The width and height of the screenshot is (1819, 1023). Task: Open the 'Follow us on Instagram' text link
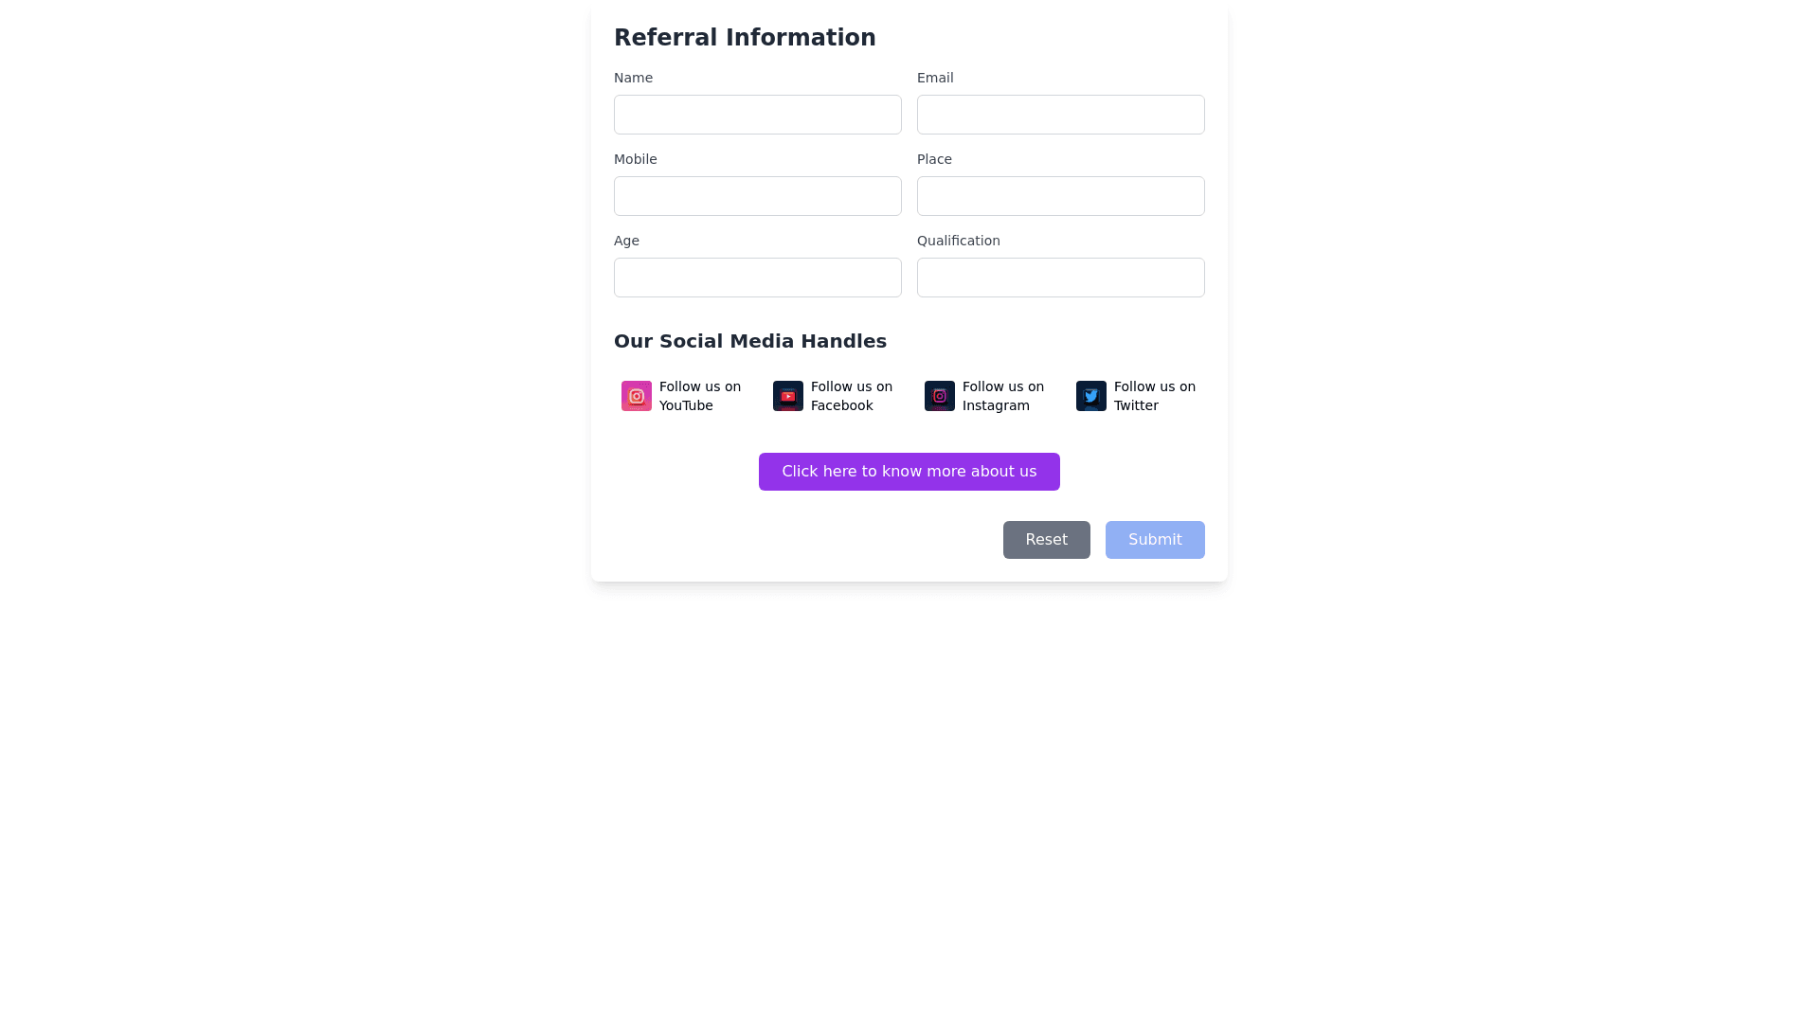1003,396
